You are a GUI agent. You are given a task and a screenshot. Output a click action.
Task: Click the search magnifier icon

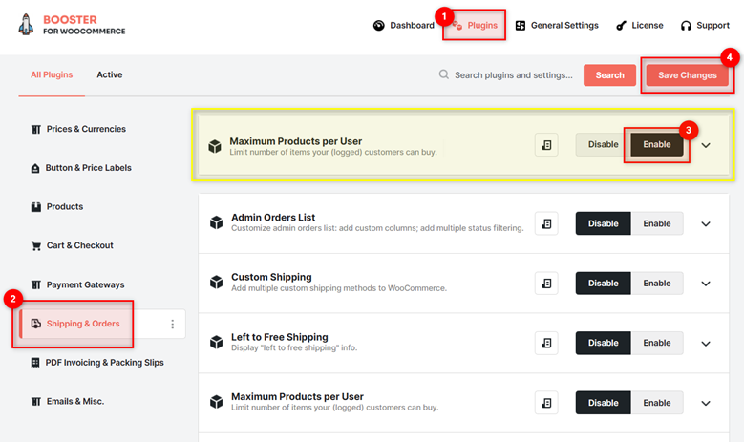tap(444, 74)
